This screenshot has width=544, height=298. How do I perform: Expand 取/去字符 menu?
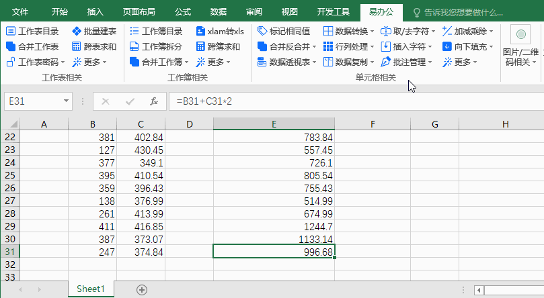point(433,32)
